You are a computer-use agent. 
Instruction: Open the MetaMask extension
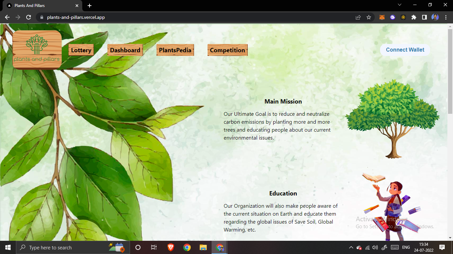click(382, 17)
